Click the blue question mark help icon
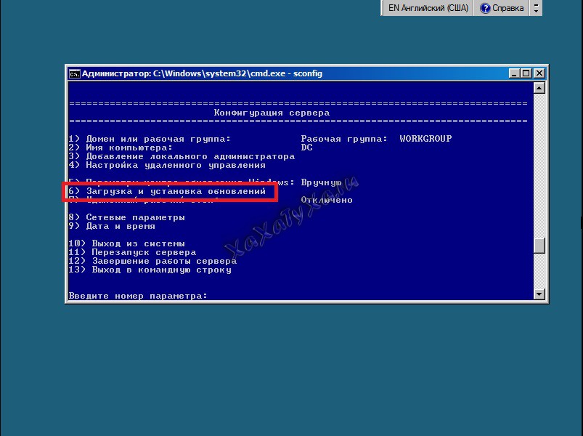Screen dimensions: 583x436 pyautogui.click(x=485, y=8)
